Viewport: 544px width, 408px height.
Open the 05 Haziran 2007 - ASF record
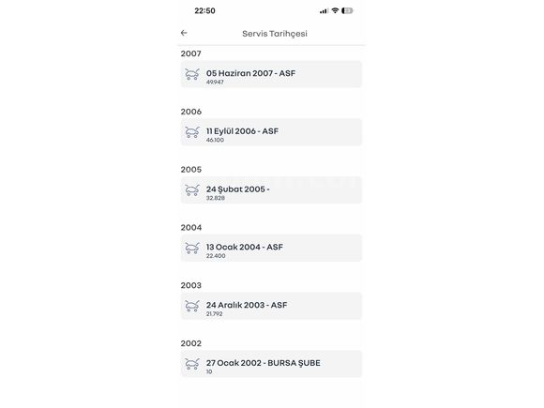271,74
